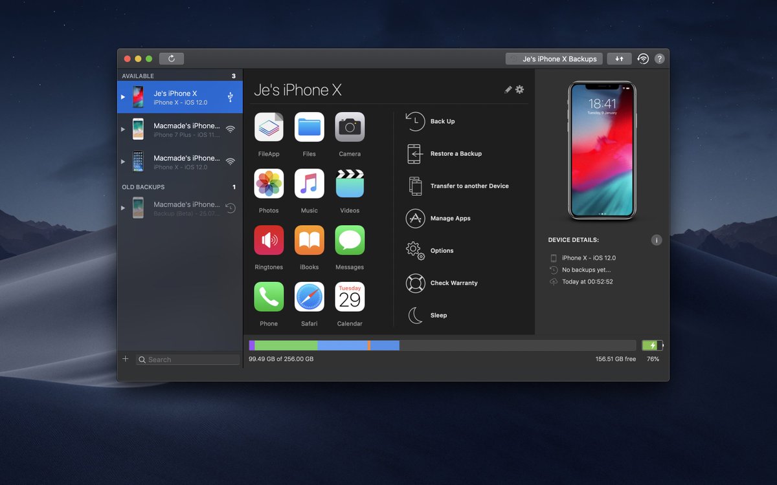The width and height of the screenshot is (777, 485).
Task: Select Macmade's iPhone X on iOS 12.0
Action: point(180,162)
